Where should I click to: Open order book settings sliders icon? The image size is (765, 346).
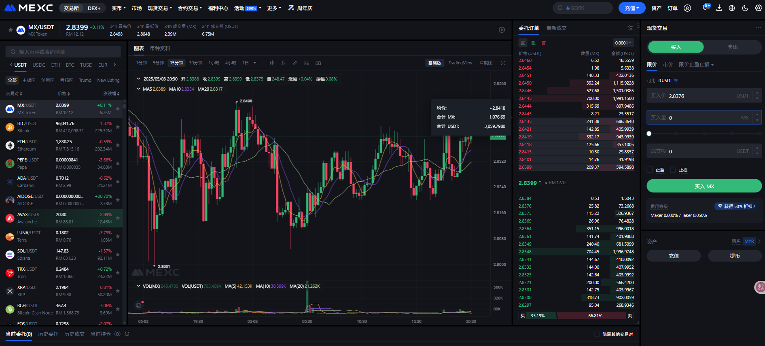(630, 28)
